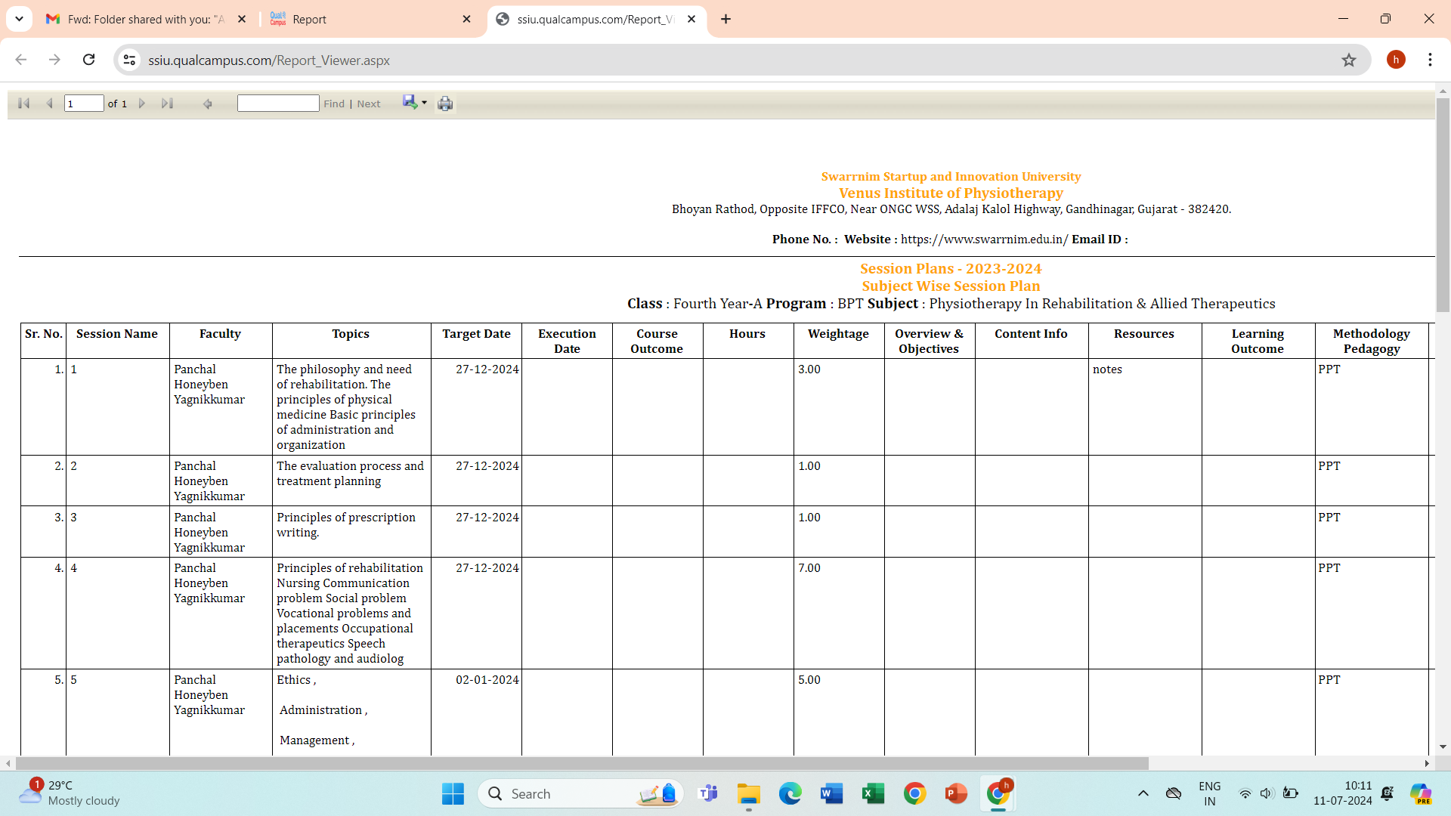Click the 'Venus Institute of Physiotherapy' heading
The image size is (1451, 816).
[x=951, y=193]
